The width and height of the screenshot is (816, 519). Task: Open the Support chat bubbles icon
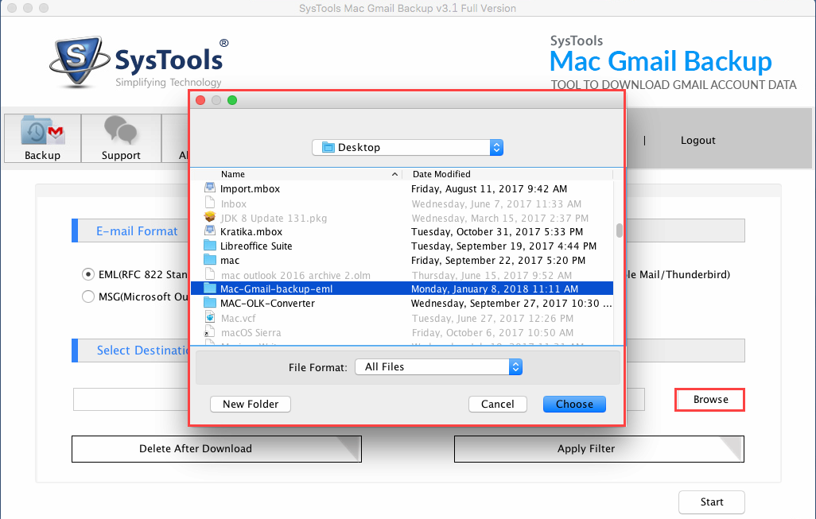pyautogui.click(x=120, y=130)
